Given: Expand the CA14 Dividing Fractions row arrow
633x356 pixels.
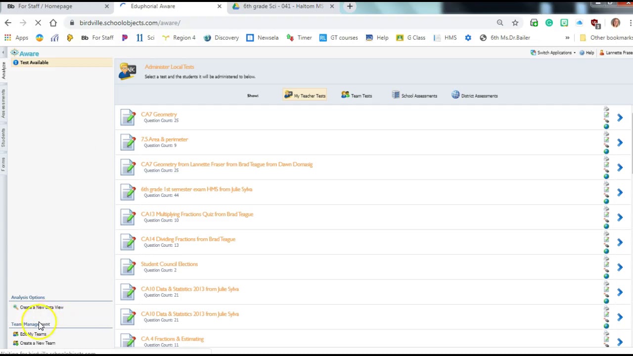Looking at the screenshot, I should click(620, 242).
